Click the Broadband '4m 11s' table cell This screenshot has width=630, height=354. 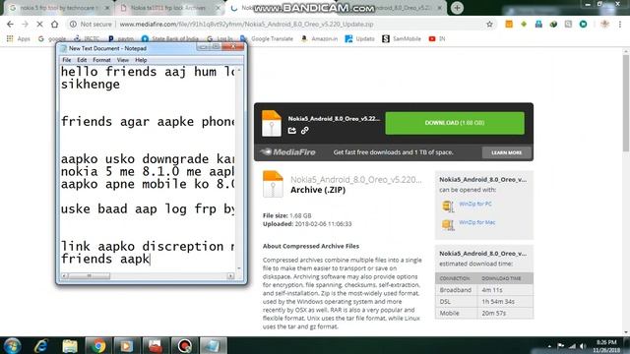505,290
